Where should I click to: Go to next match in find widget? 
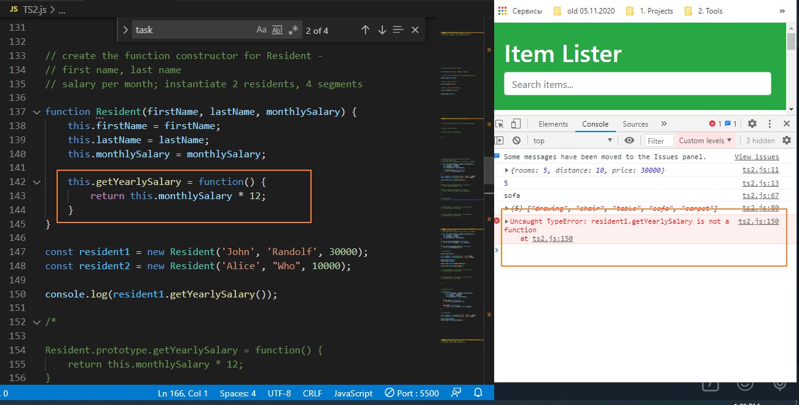(382, 30)
